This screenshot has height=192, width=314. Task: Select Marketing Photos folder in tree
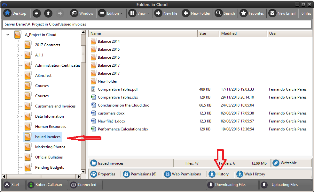pos(50,147)
